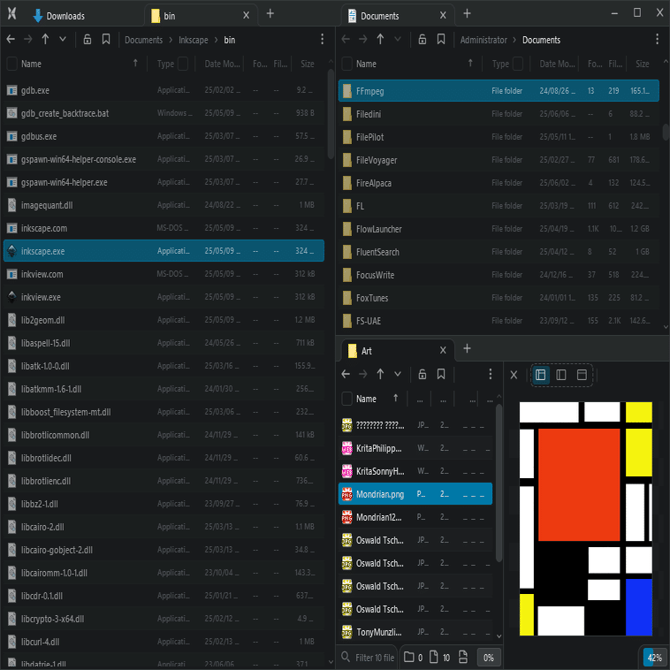670x670 pixels.
Task: Click the inkscape.exe application icon
Action: coord(12,251)
